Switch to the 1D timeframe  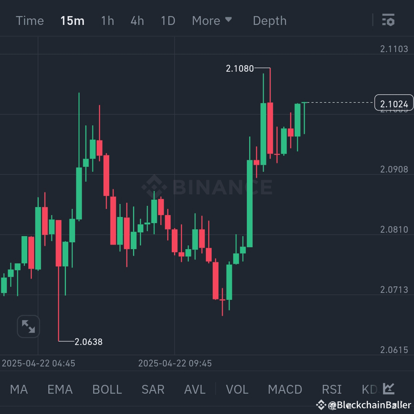point(168,21)
